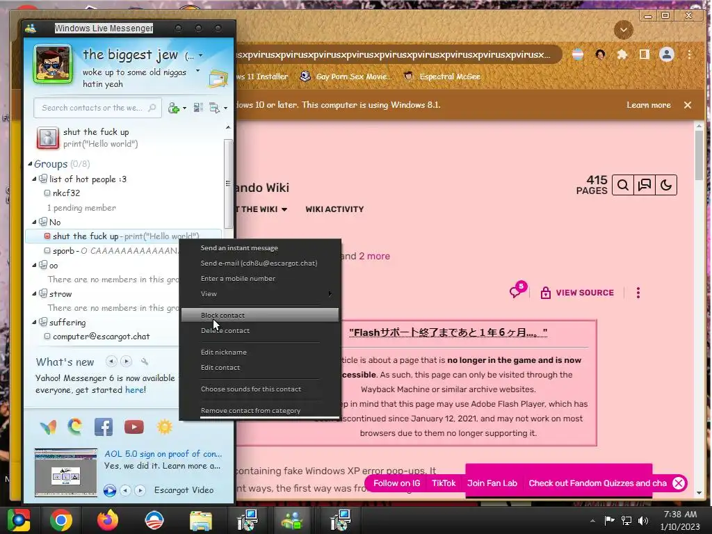Screen dimensions: 712x534
Task: Select Delete contact
Action: [260, 330]
